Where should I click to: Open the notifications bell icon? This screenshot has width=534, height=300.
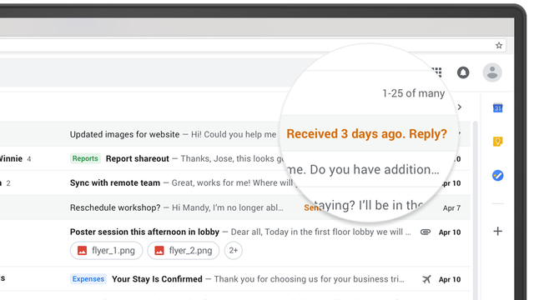tap(463, 72)
